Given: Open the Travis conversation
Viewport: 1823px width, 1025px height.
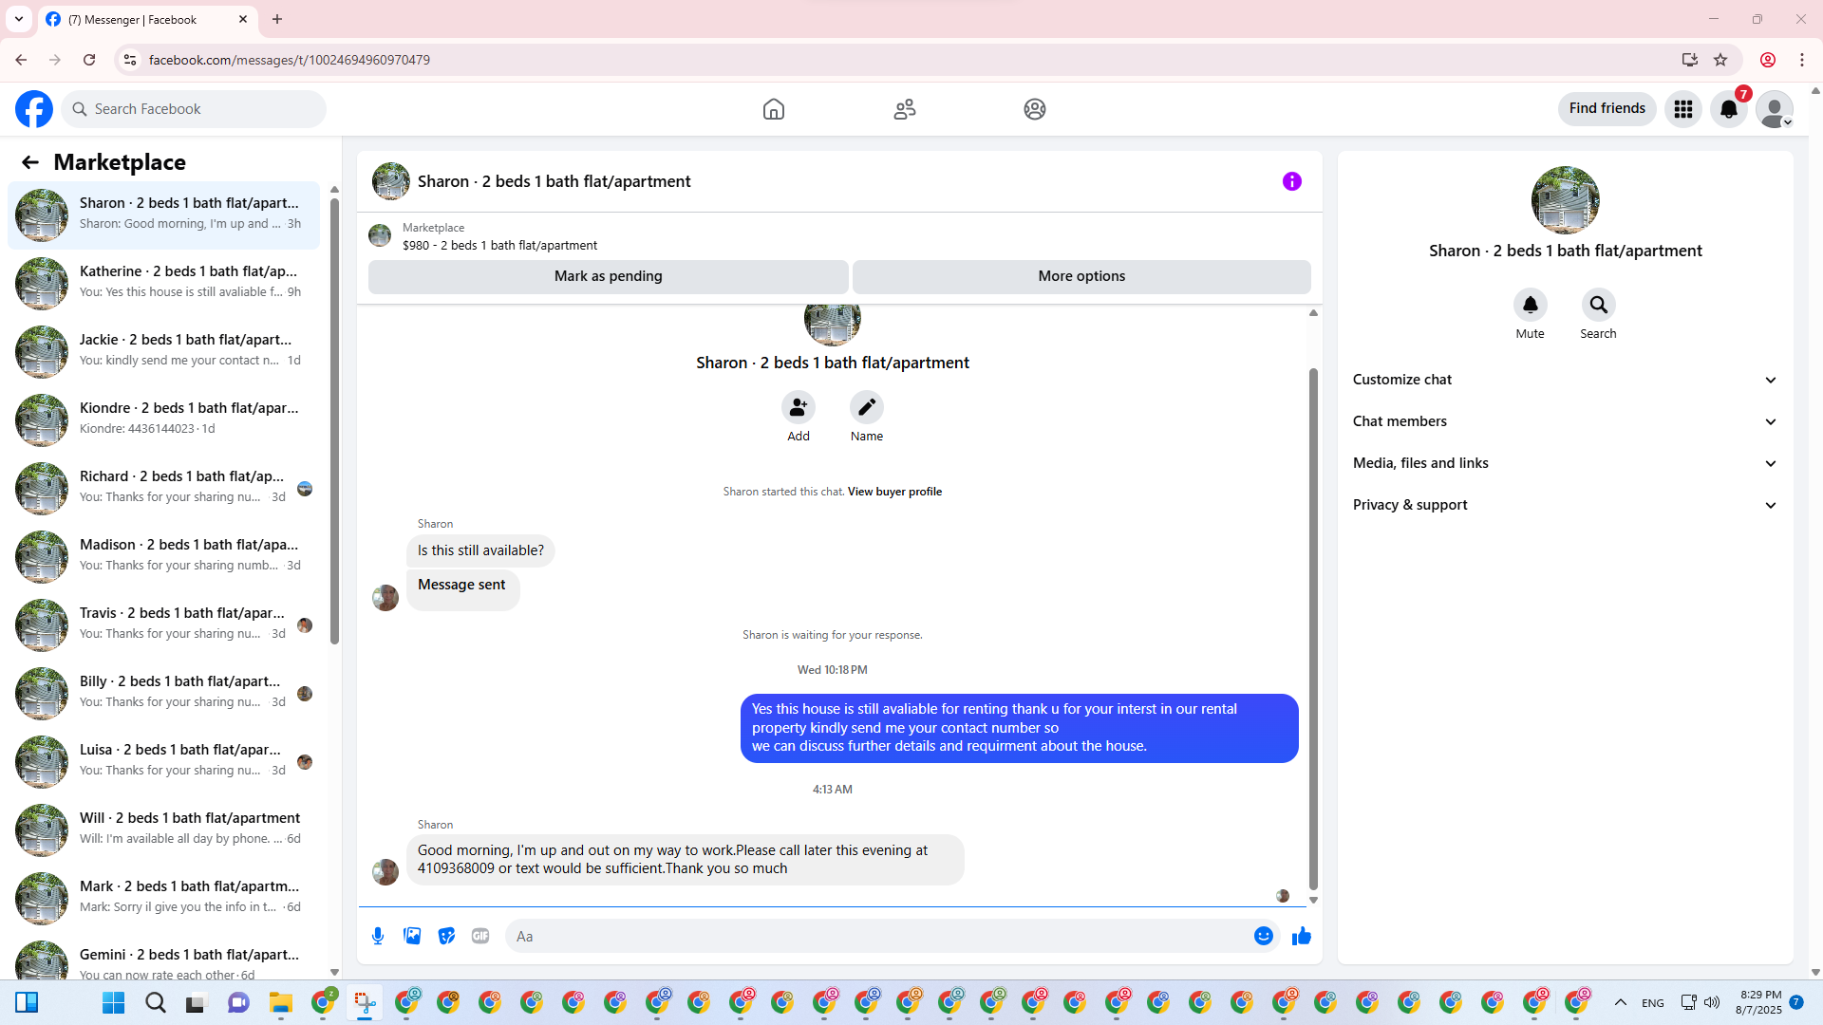Looking at the screenshot, I should 163,624.
